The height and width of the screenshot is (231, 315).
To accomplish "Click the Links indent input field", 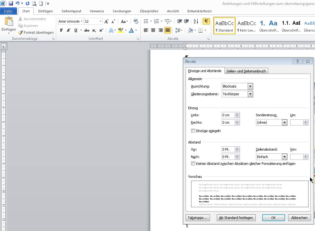I will (x=228, y=115).
